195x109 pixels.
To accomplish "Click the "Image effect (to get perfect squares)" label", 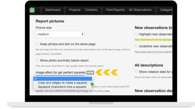I will click(61, 72).
